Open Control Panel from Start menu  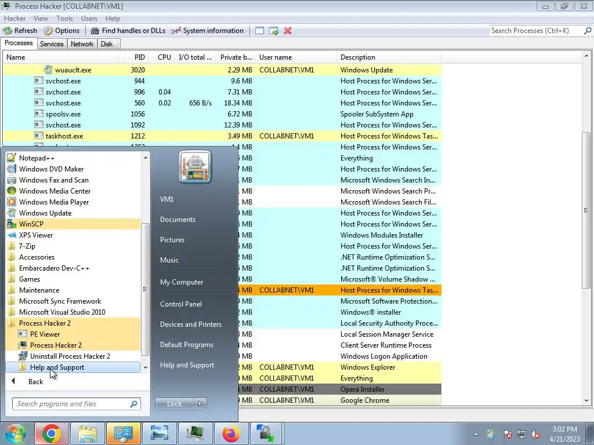(x=181, y=304)
